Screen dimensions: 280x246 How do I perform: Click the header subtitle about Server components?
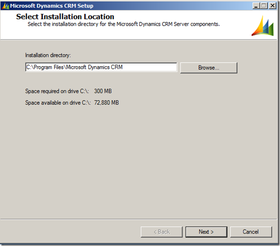[123, 24]
